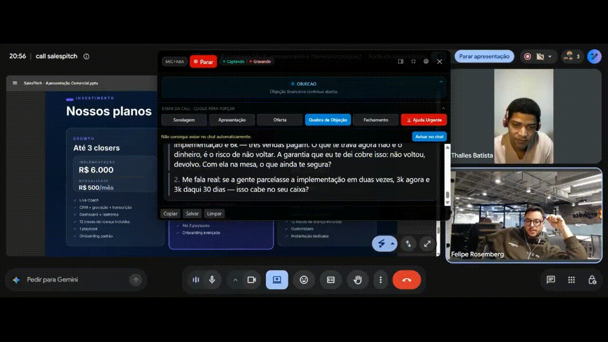Open the activities grid icon
The height and width of the screenshot is (342, 608).
click(572, 280)
